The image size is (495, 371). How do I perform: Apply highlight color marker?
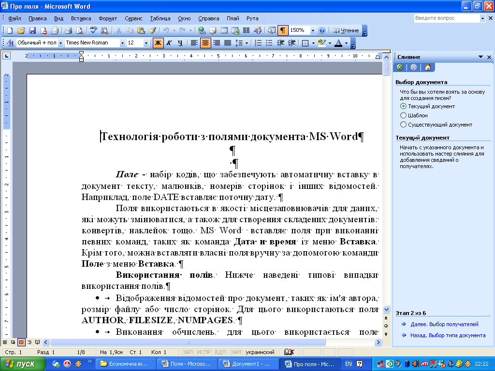(x=321, y=43)
